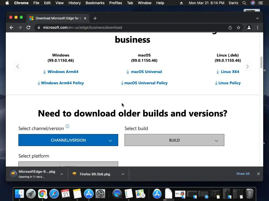Open Trash from the Dock
Screen dimensions: 269x201
click(250, 193)
